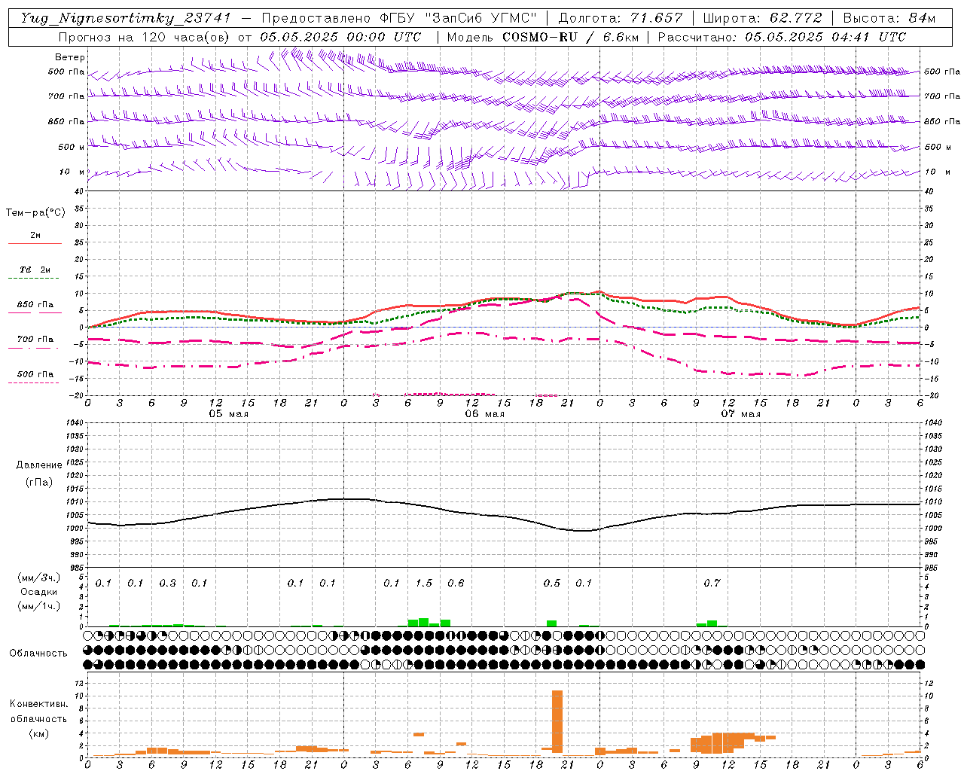Select the 'Долгота: 71.657' header field

point(621,18)
